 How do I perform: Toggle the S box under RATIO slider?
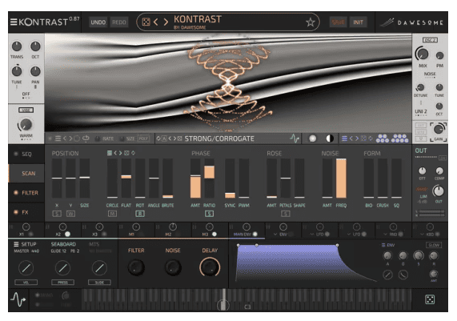pyautogui.click(x=209, y=214)
